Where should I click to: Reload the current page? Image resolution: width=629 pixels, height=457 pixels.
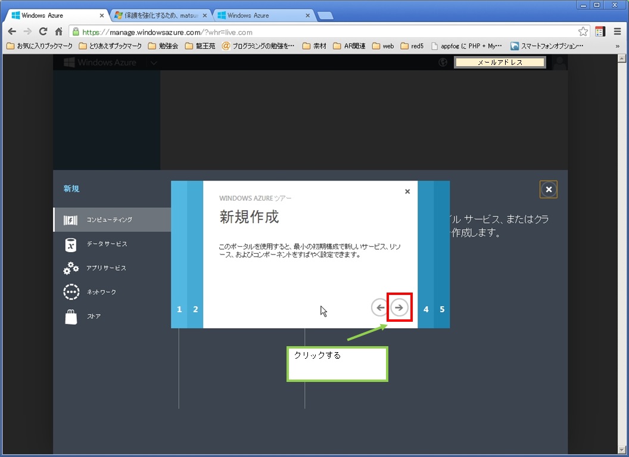pos(43,32)
